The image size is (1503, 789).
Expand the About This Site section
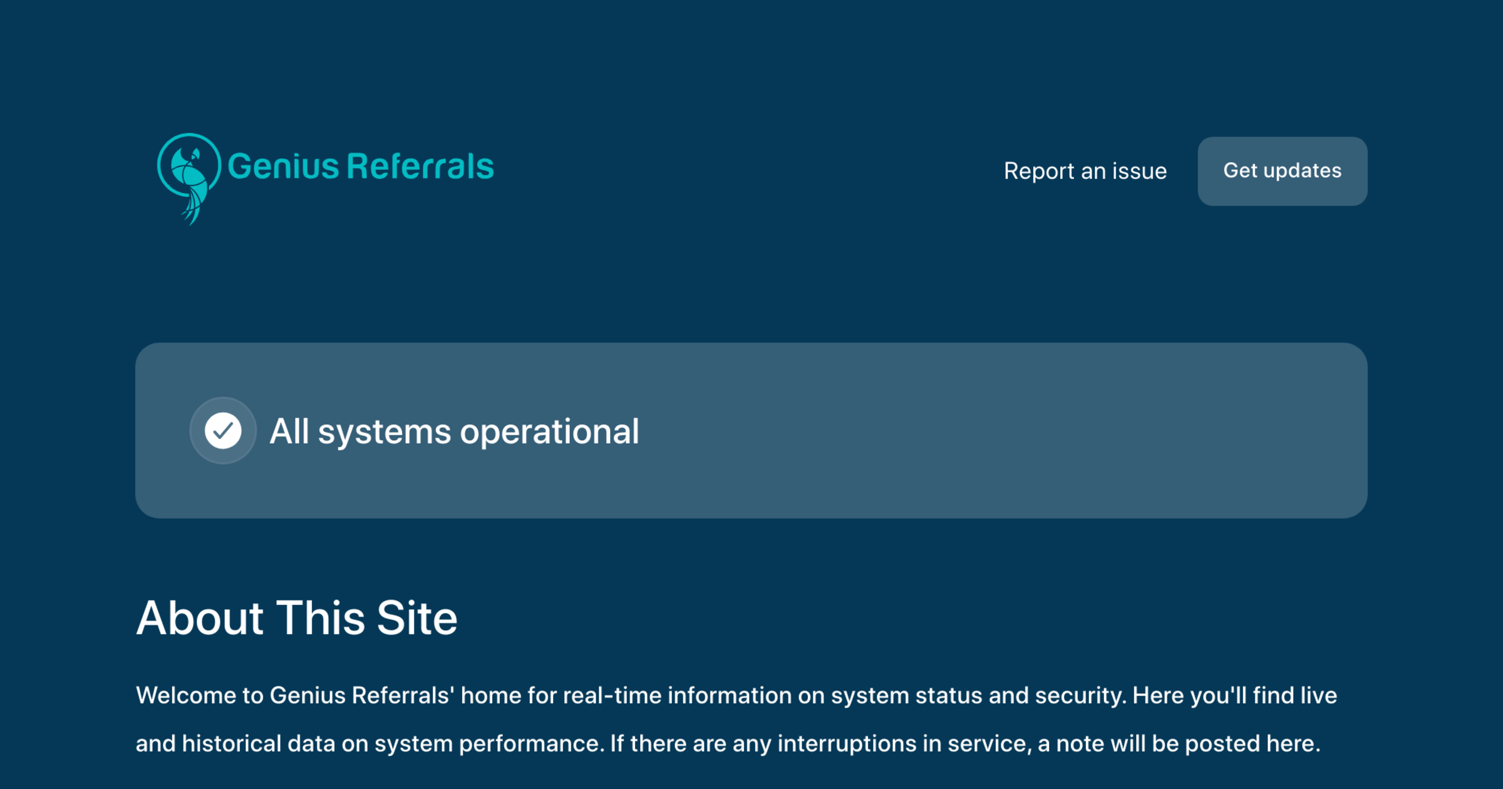[298, 619]
